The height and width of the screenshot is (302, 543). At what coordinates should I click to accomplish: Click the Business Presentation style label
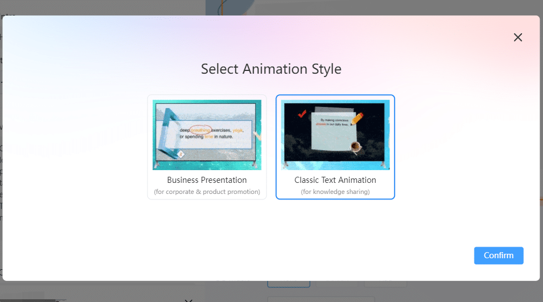point(207,180)
